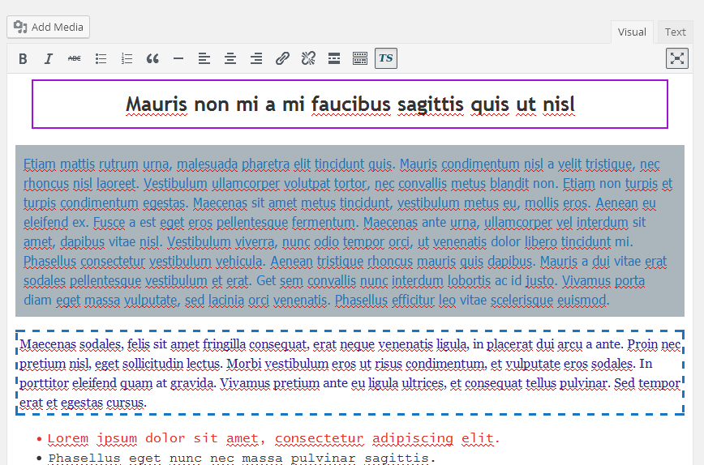The width and height of the screenshot is (704, 465).
Task: Click the Add Media button
Action: [x=49, y=27]
